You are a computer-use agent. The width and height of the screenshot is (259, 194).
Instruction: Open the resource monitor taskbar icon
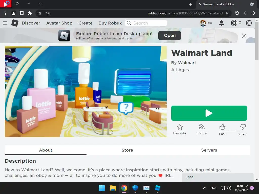click(146, 188)
